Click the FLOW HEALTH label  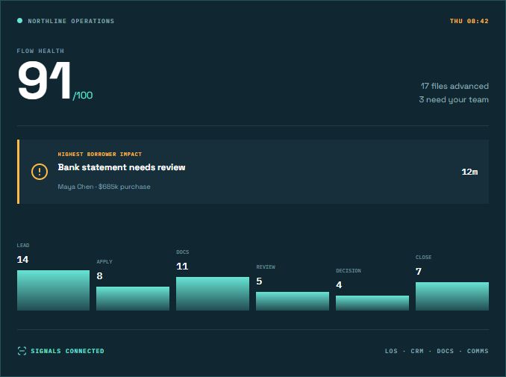[40, 51]
